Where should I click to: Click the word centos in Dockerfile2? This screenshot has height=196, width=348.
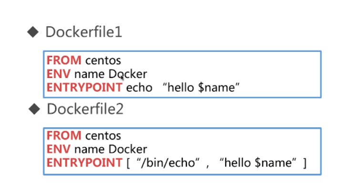(103, 136)
